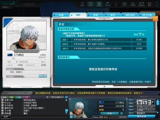Viewport: 160px width, 120px height.
Task: Click the icon beside player 冬马和纱
Action: (x=2, y=105)
